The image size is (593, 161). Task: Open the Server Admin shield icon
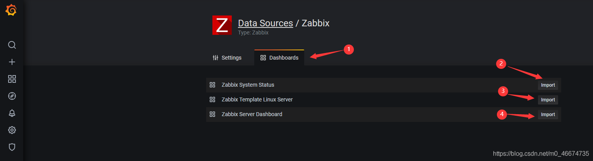pos(12,147)
